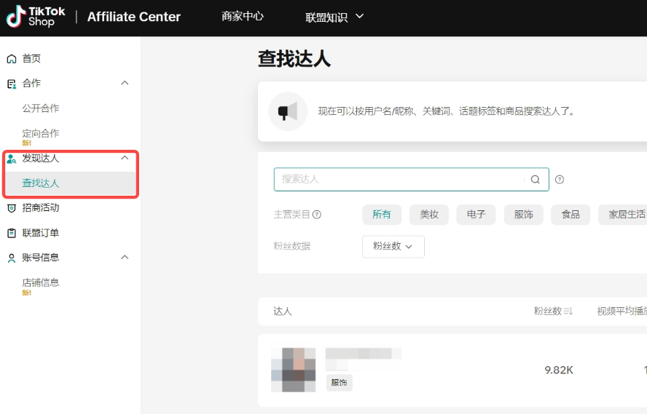This screenshot has height=414, width=647.
Task: Click the help icon next to 主营类目
Action: coord(317,214)
